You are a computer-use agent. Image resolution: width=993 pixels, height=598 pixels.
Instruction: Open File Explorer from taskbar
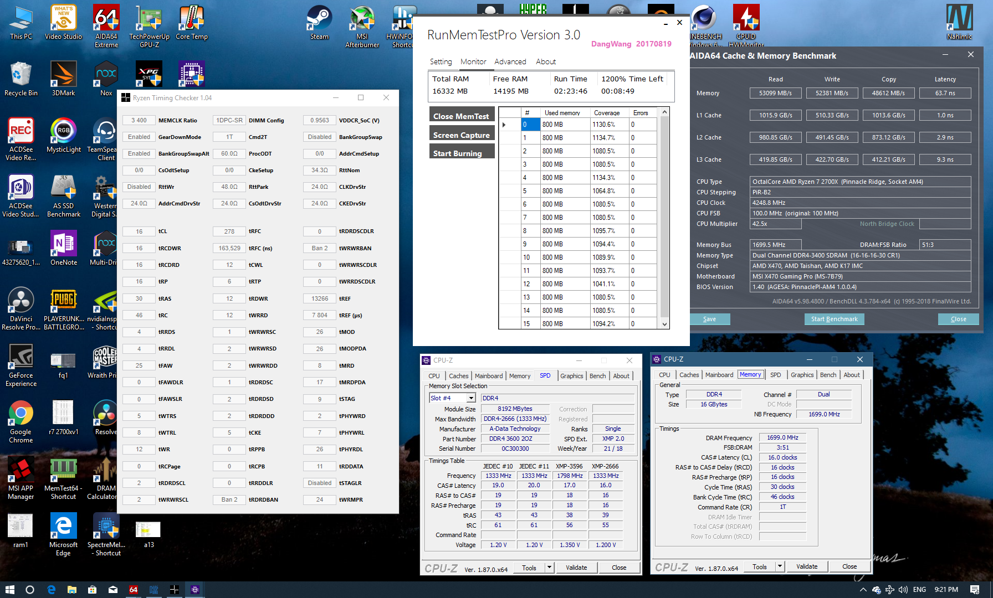tap(71, 590)
